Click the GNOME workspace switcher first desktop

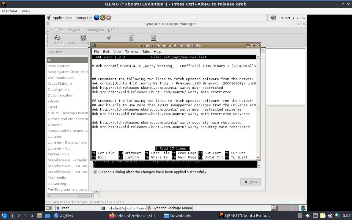tap(274, 208)
